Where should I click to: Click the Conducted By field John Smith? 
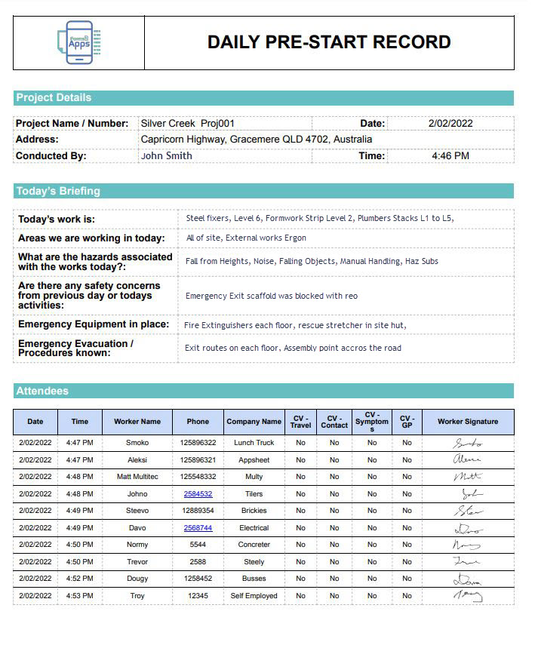pos(167,156)
